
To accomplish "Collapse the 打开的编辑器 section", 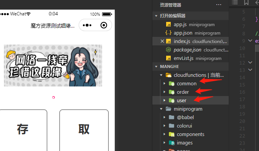I will tap(156, 16).
